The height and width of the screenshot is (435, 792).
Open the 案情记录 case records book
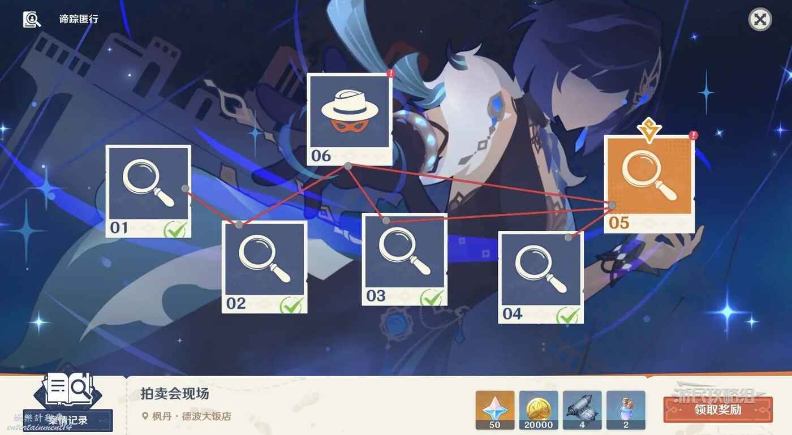coord(68,400)
